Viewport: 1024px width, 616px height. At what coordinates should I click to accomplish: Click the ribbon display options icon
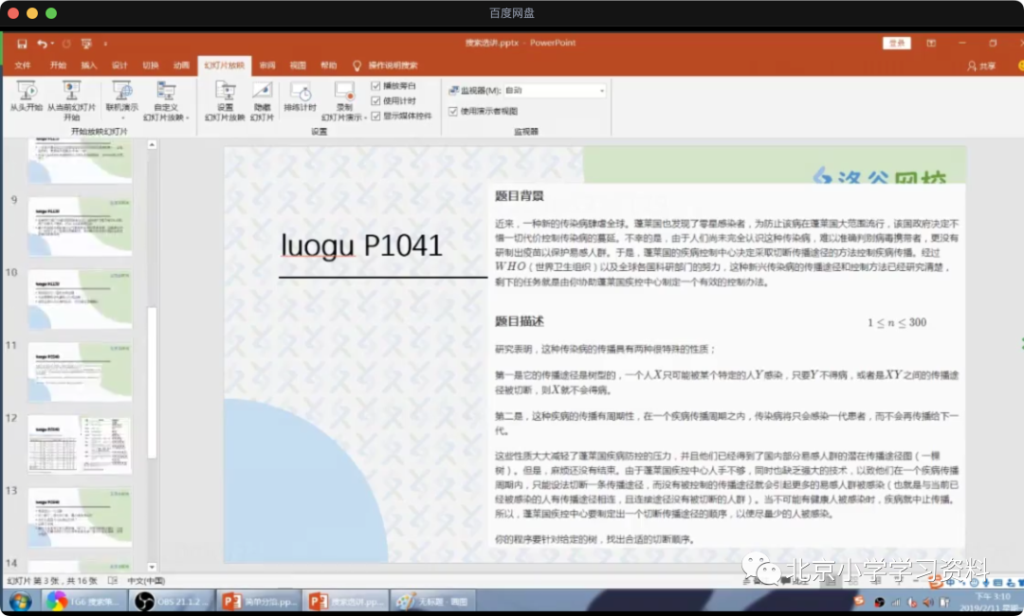coord(931,43)
